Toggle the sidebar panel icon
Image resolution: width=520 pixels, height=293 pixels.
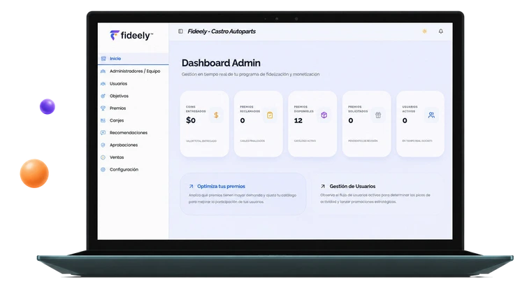pyautogui.click(x=180, y=31)
